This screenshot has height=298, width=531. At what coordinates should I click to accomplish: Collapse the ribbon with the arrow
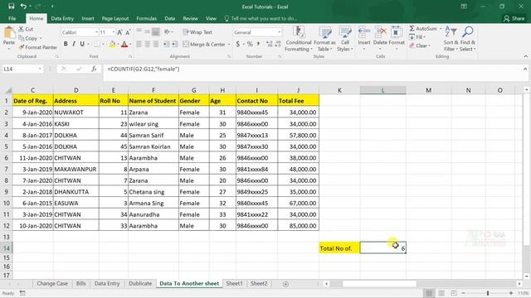(x=526, y=56)
